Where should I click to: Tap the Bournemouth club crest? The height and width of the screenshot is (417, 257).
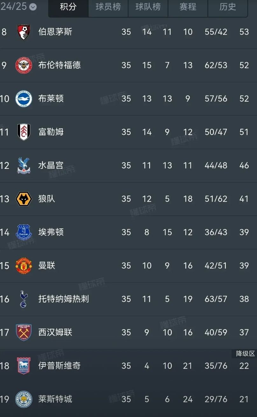click(x=24, y=32)
